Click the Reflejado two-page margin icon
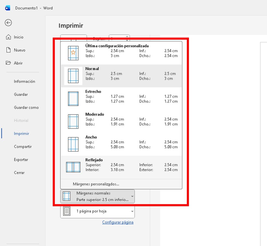Viewport: 267px width, 246px height. (x=73, y=167)
